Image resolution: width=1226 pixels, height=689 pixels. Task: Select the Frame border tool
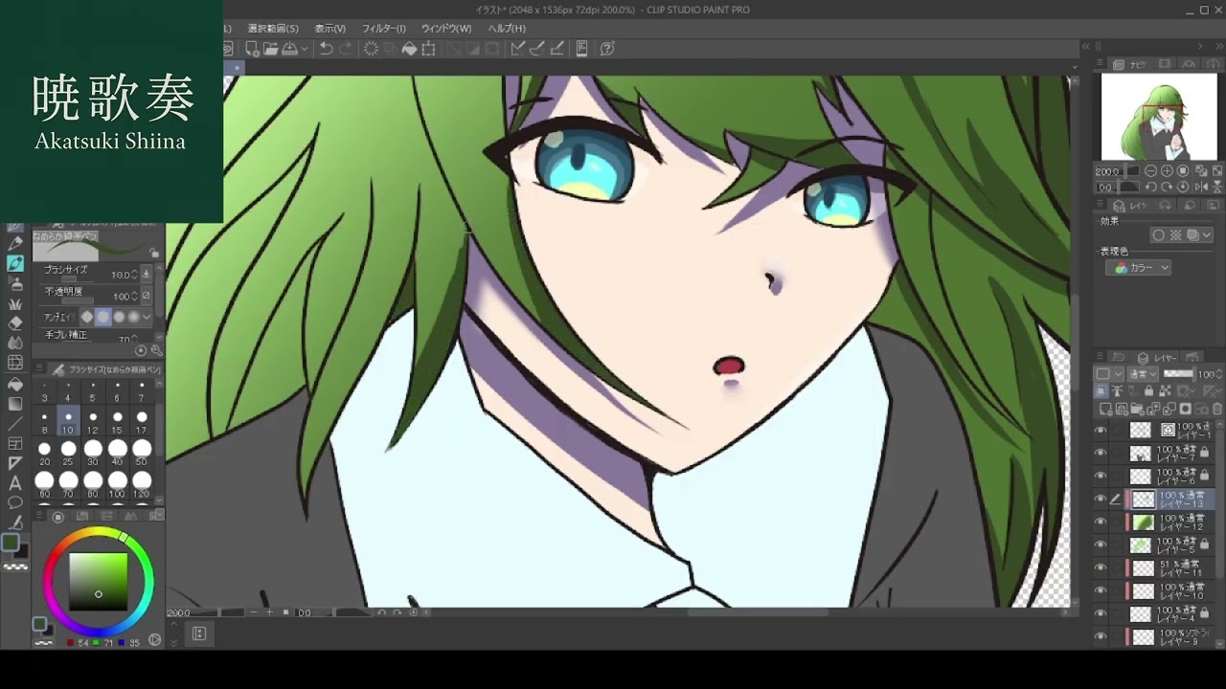click(15, 444)
